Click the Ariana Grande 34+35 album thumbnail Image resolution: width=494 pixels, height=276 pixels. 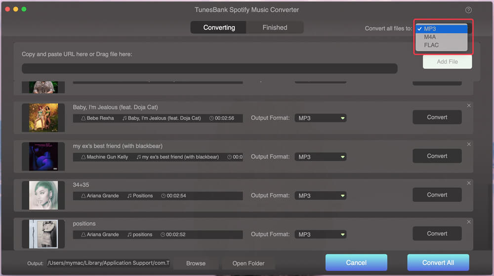43,195
